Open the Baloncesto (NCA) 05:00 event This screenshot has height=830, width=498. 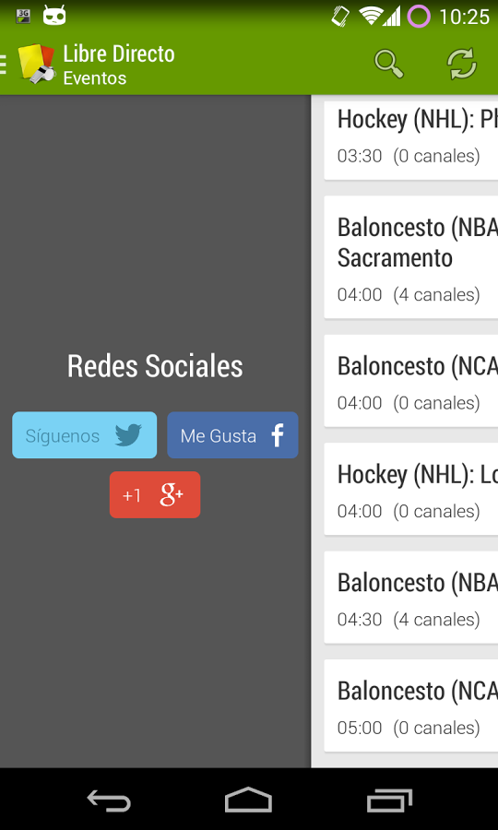411,705
